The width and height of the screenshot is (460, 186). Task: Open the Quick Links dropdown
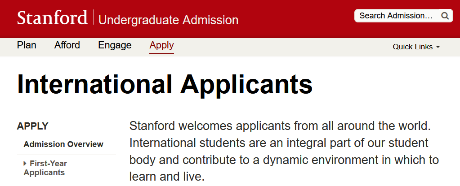click(x=412, y=47)
